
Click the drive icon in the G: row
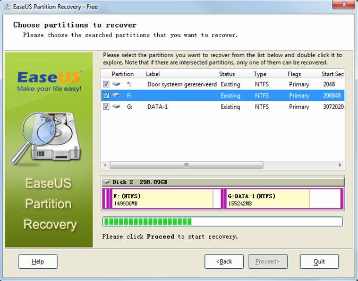pos(116,106)
